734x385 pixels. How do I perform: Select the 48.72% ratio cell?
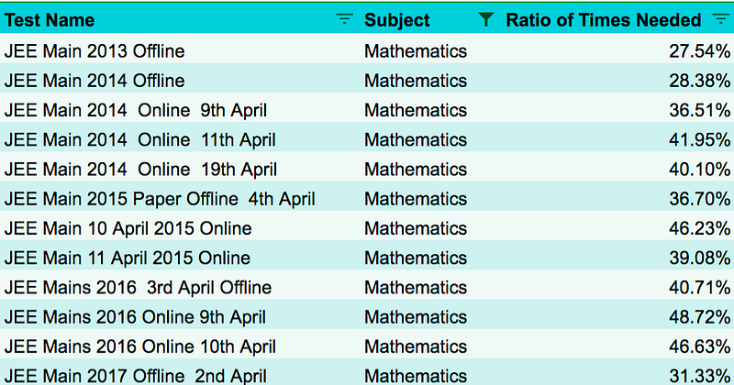click(617, 316)
